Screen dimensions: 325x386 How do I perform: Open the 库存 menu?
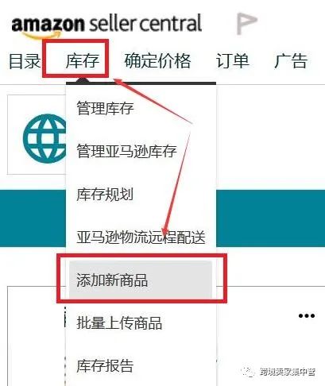(x=83, y=60)
